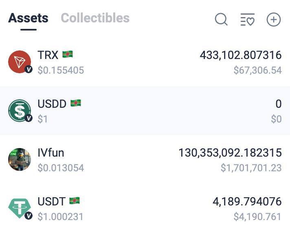Click the flag badge beside TRX
Image resolution: width=290 pixels, height=240 pixels.
(68, 55)
